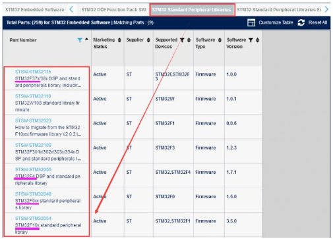Sort the Marketing Status column
The image size is (333, 239).
pos(119,40)
